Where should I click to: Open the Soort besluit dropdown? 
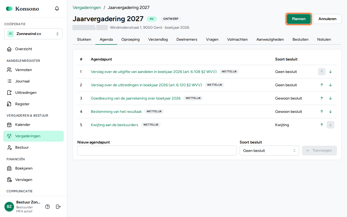(269, 151)
